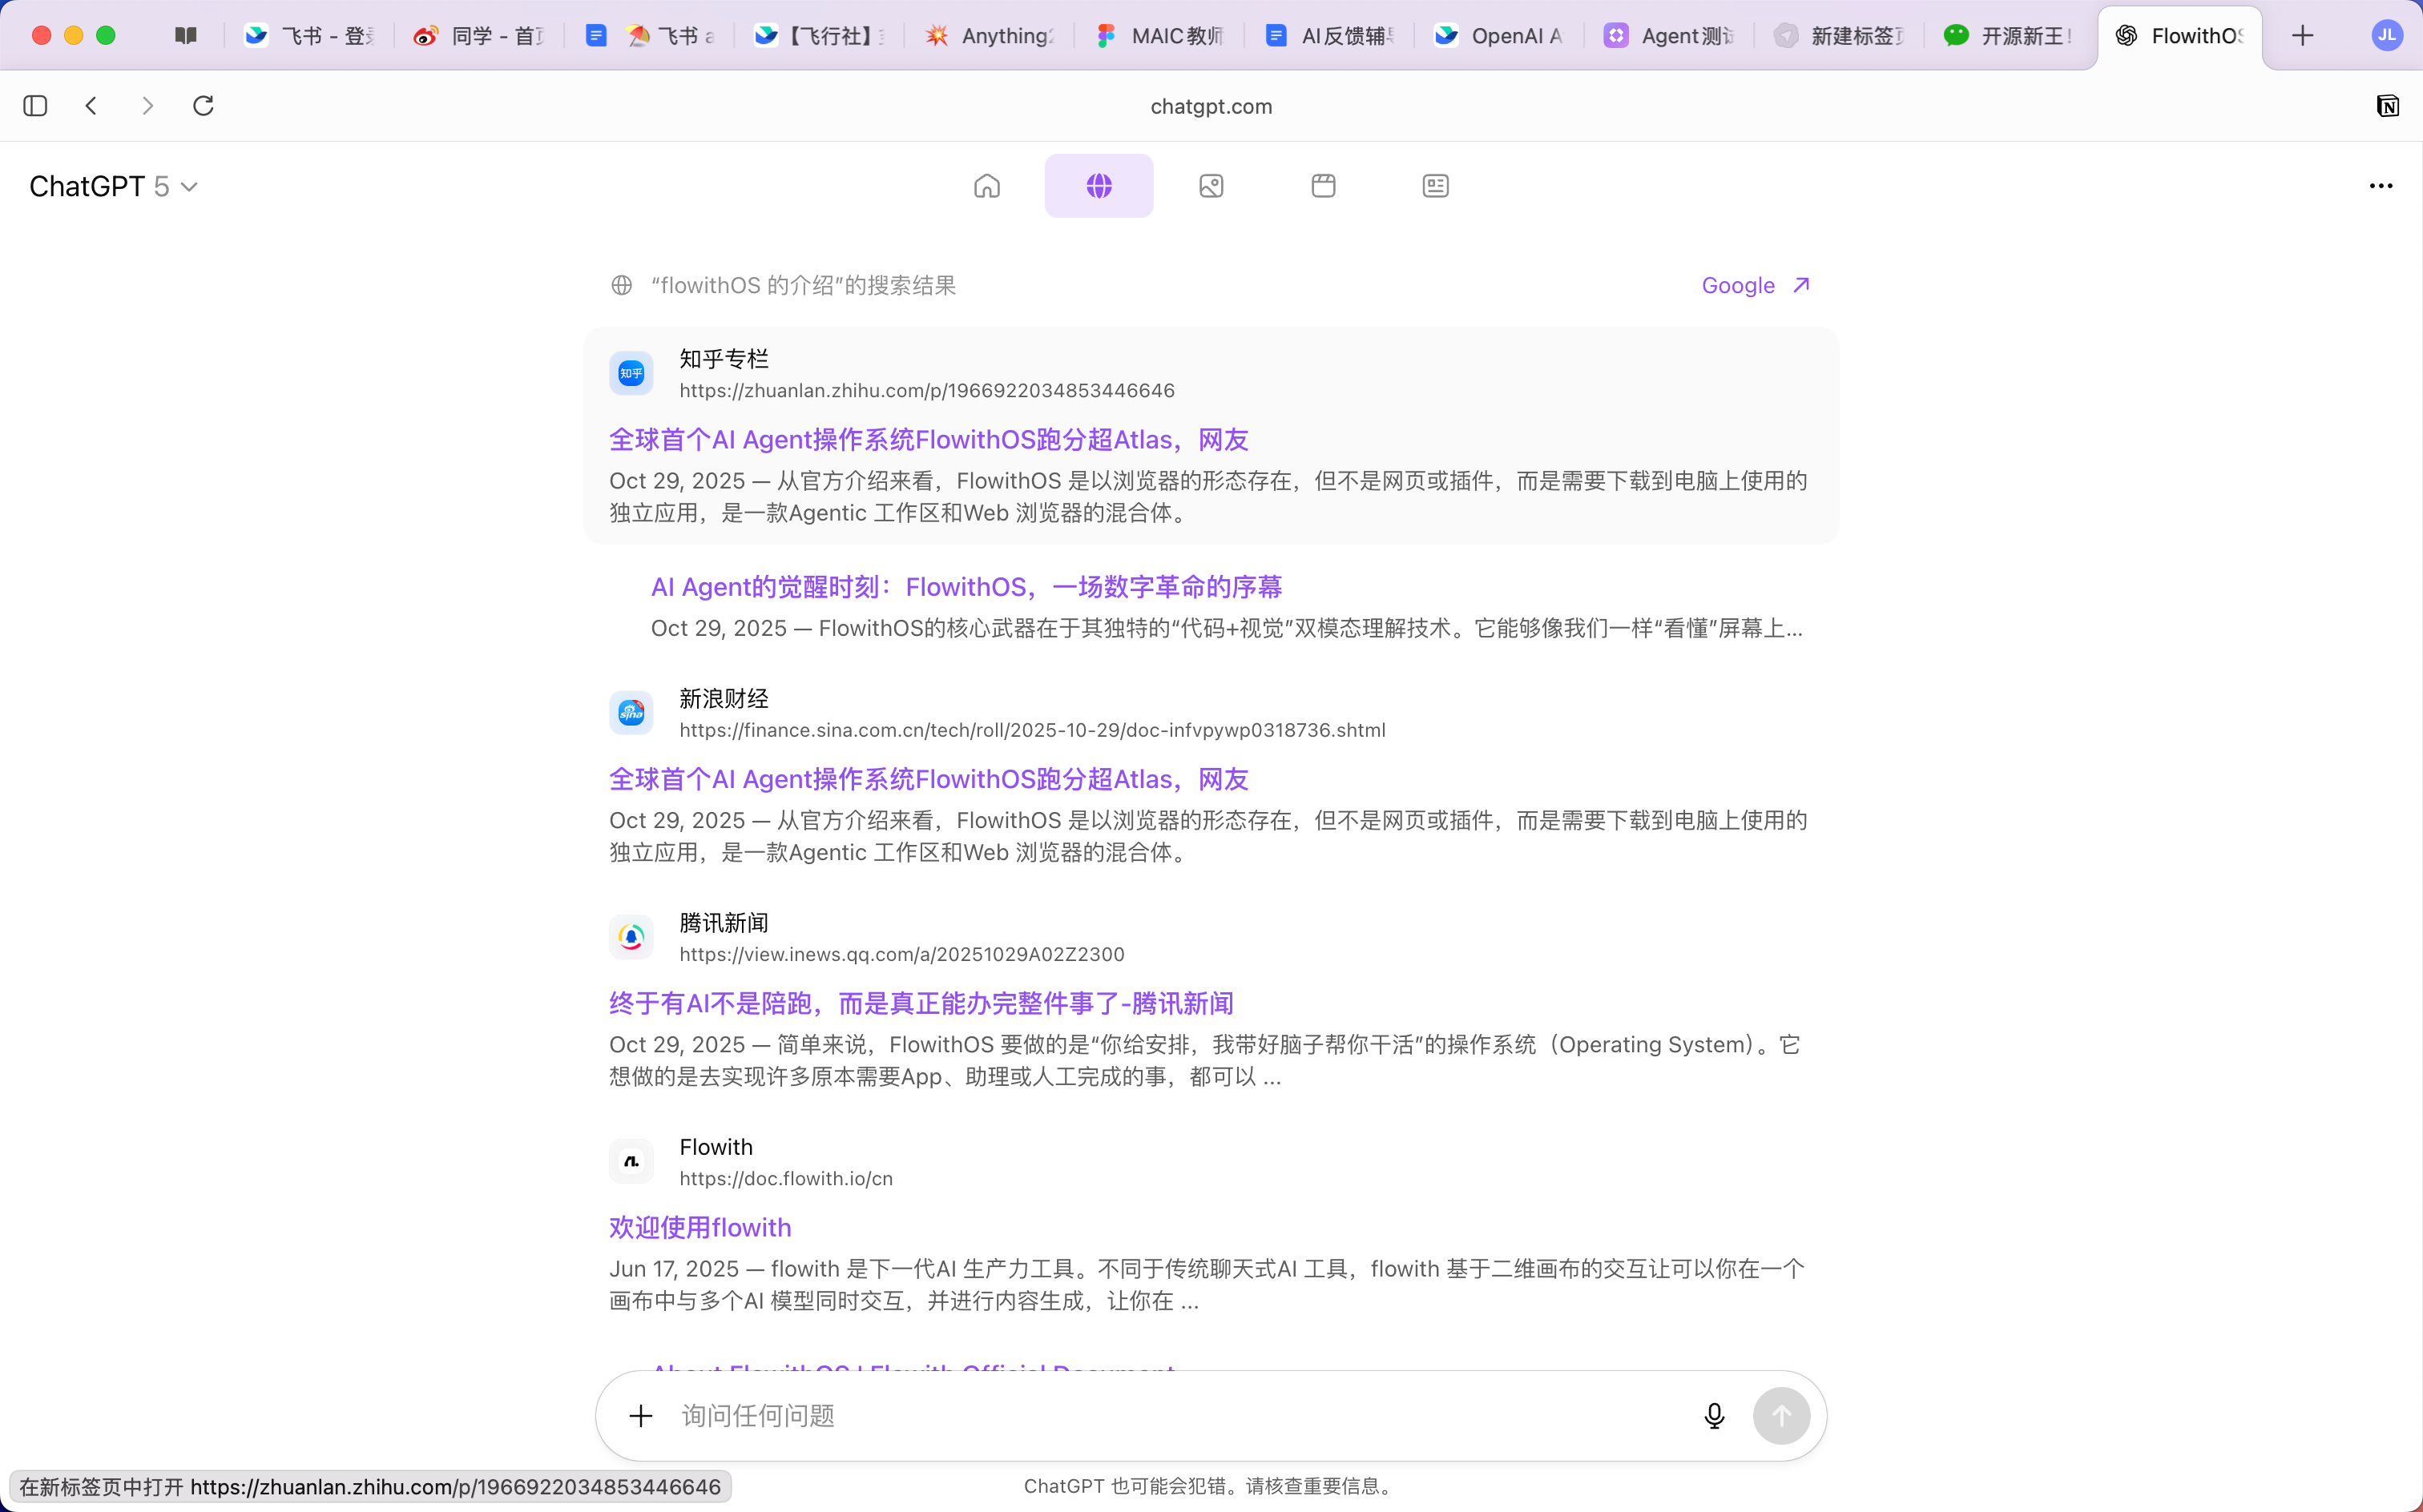Open the three-dots more options menu
Image resolution: width=2423 pixels, height=1512 pixels.
tap(2380, 186)
